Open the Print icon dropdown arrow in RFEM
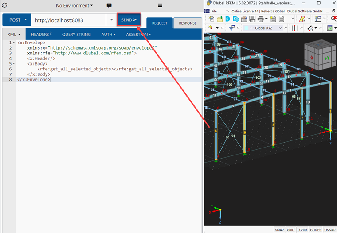 tap(266, 19)
